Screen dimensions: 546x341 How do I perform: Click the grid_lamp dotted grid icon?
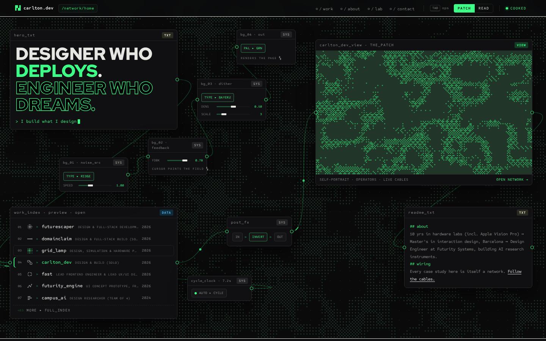pos(30,250)
